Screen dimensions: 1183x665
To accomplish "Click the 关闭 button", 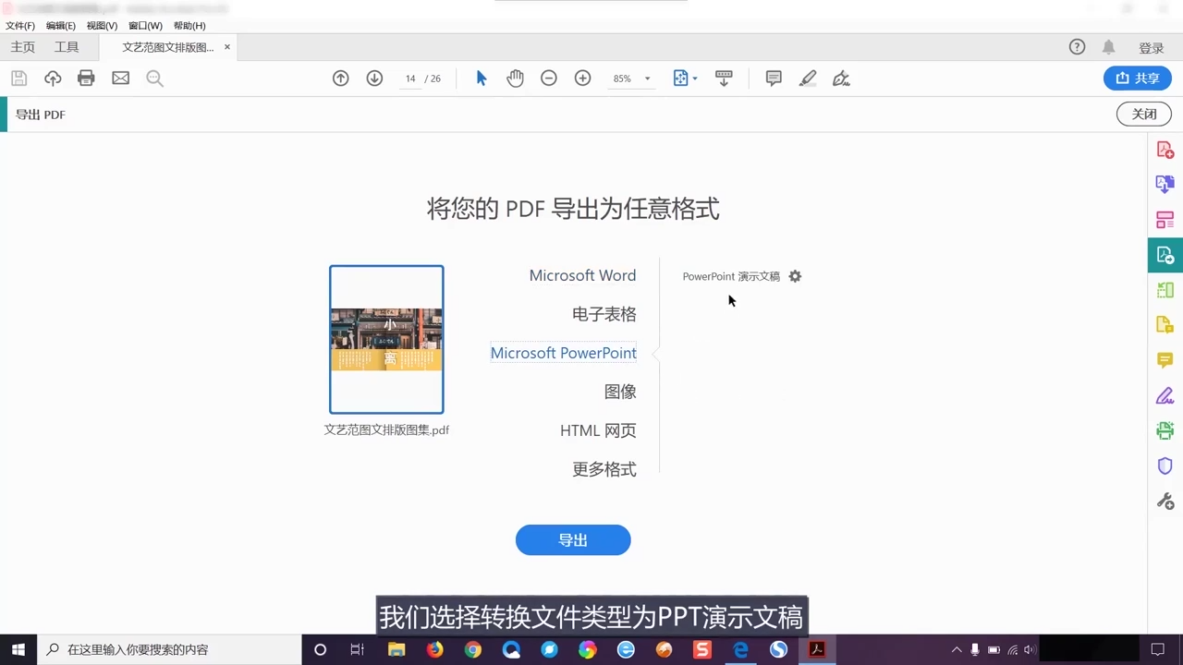I will pos(1144,115).
